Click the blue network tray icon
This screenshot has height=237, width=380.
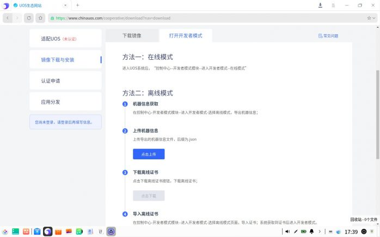[x=339, y=232]
